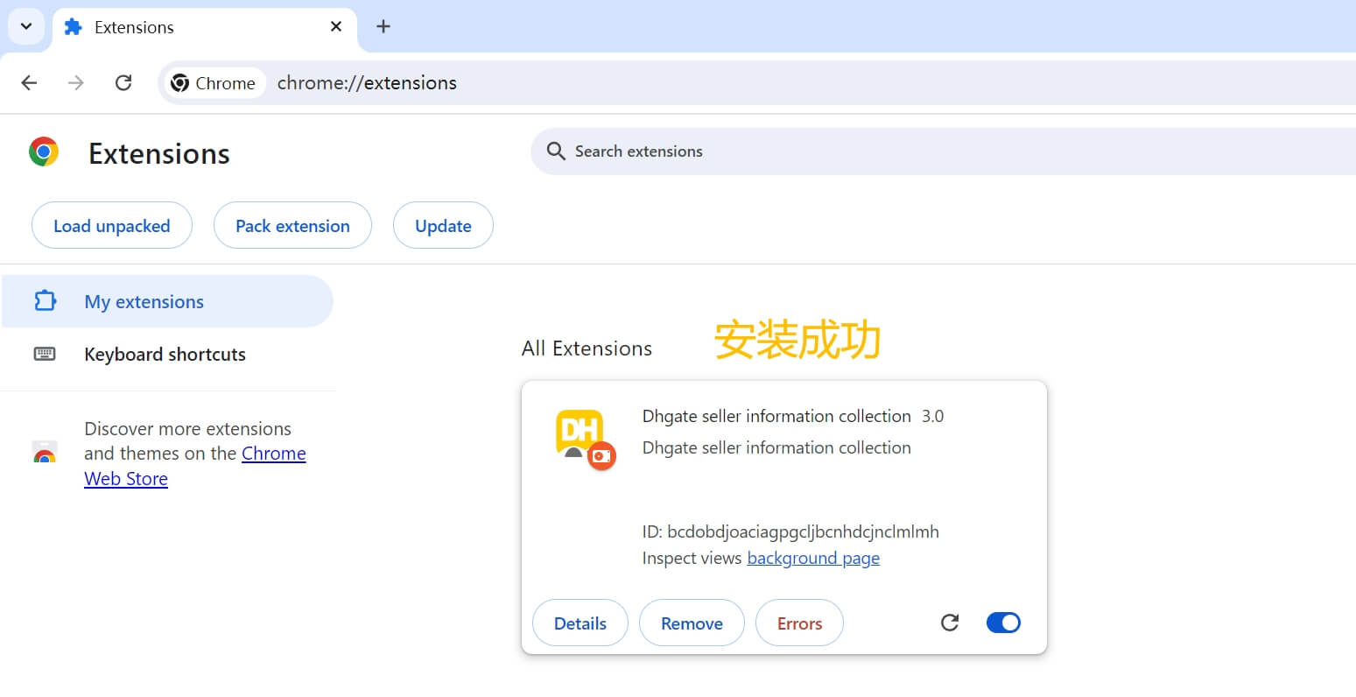
Task: Reload the Dhgate extension with the reload icon
Action: click(x=950, y=623)
